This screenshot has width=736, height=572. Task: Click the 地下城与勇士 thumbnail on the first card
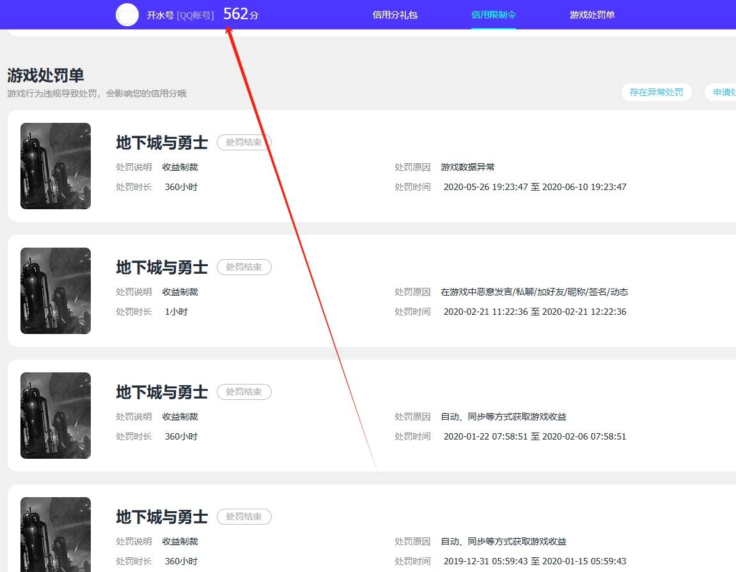pos(55,166)
